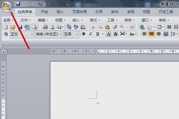Open the 表格 menu
This screenshot has width=179, height=119.
[129, 20]
